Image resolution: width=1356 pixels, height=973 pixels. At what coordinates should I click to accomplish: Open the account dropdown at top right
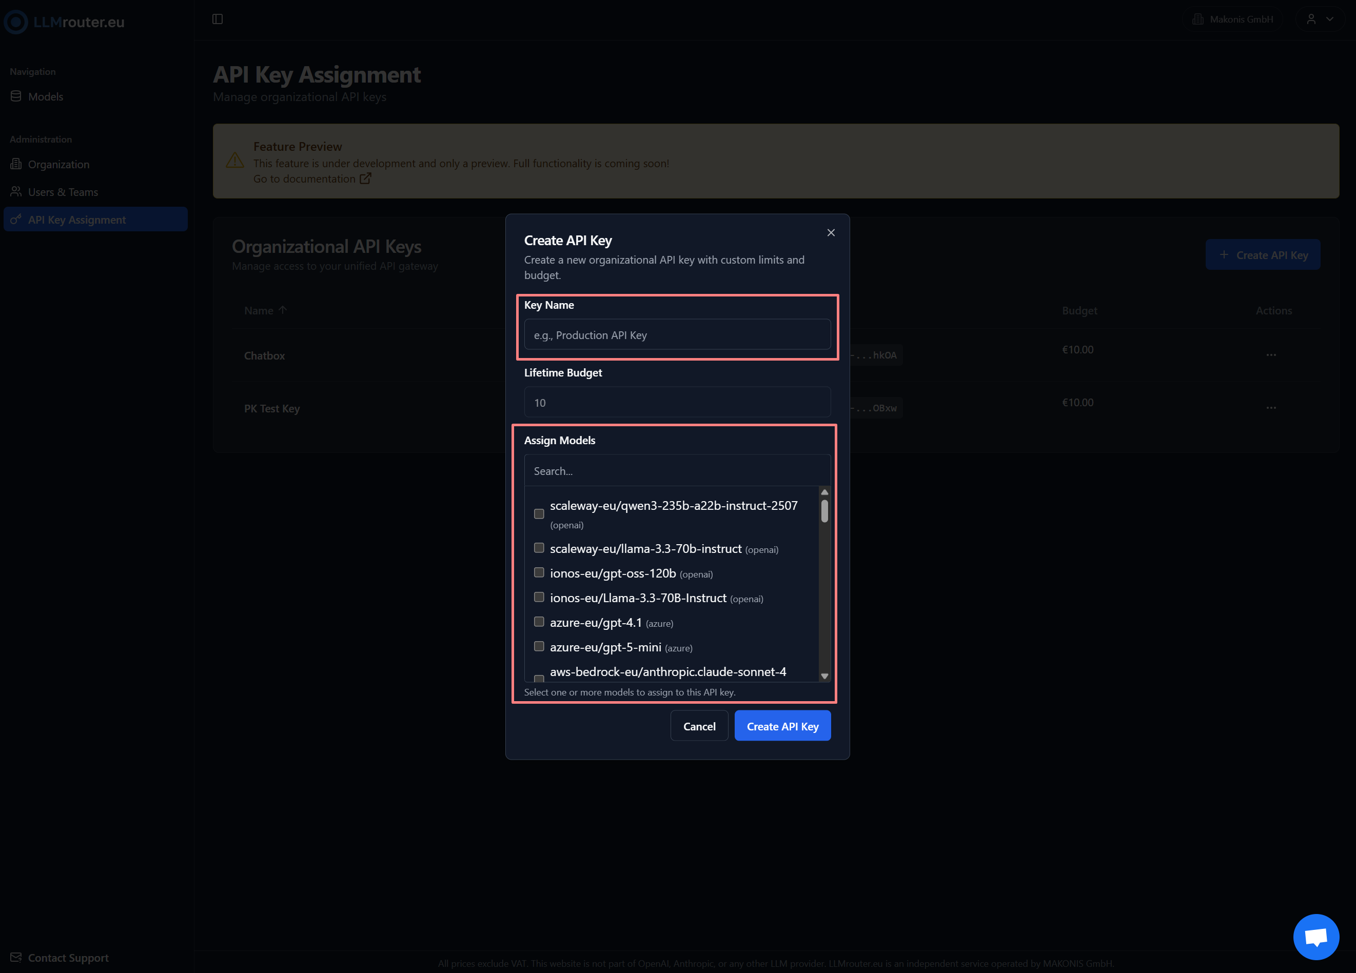tap(1320, 18)
